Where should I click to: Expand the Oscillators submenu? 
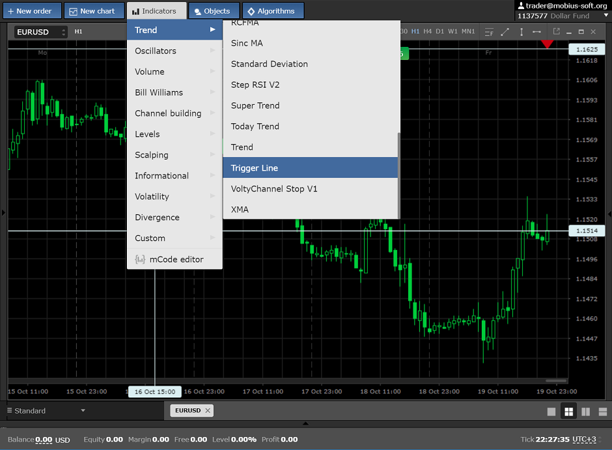175,51
